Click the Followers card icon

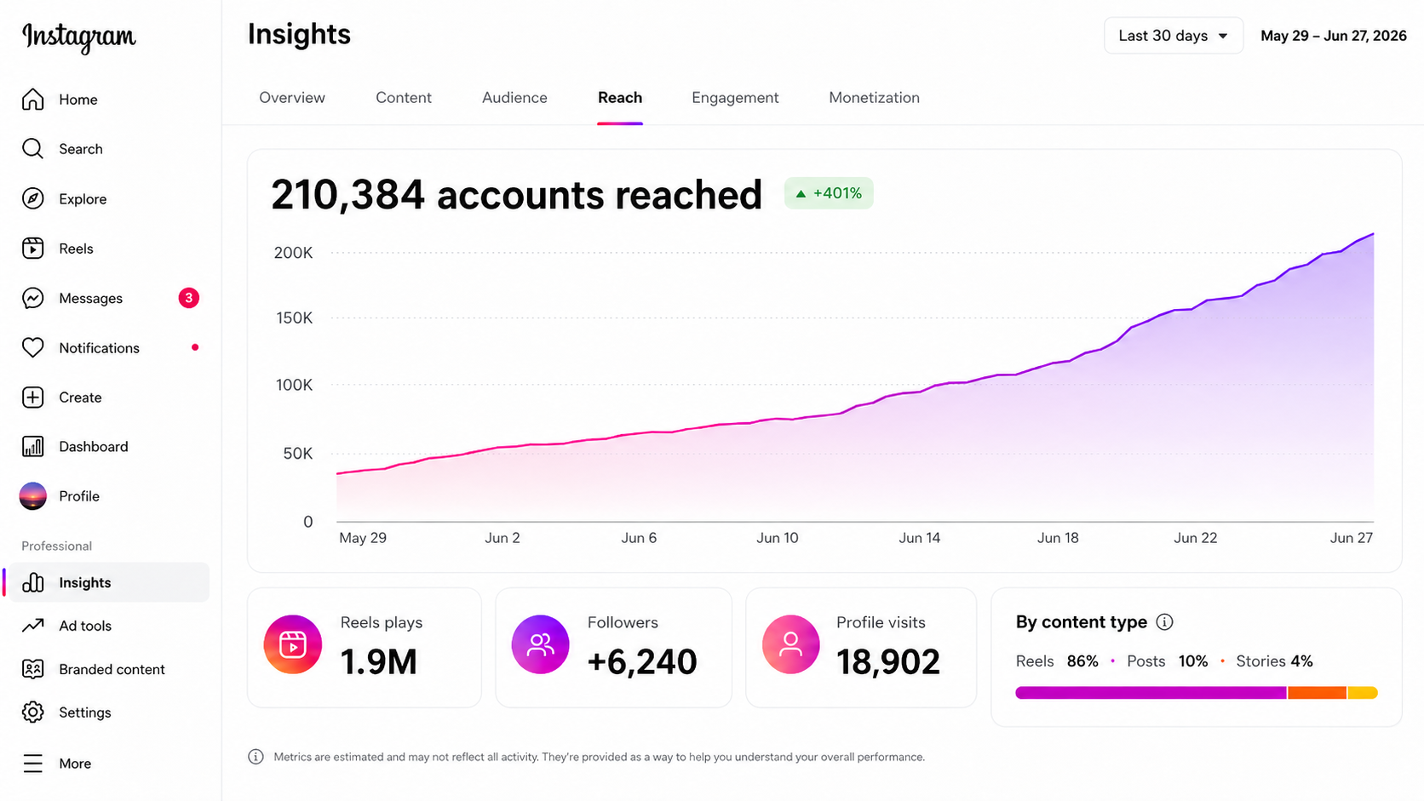[x=540, y=644]
